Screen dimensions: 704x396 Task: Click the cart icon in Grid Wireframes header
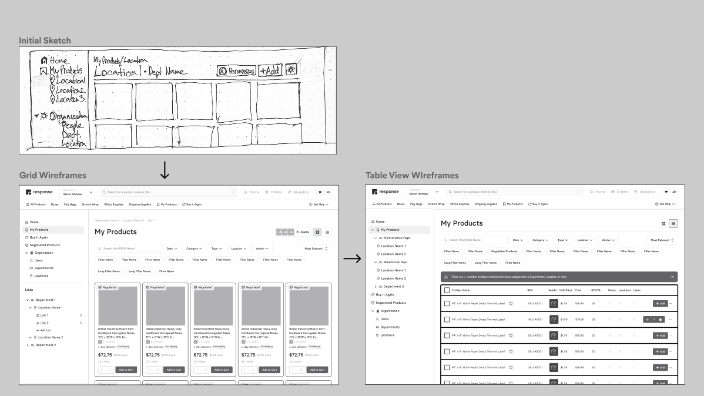point(320,192)
